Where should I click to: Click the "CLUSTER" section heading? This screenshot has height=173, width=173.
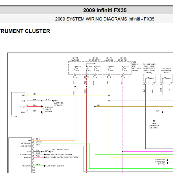point(38,31)
